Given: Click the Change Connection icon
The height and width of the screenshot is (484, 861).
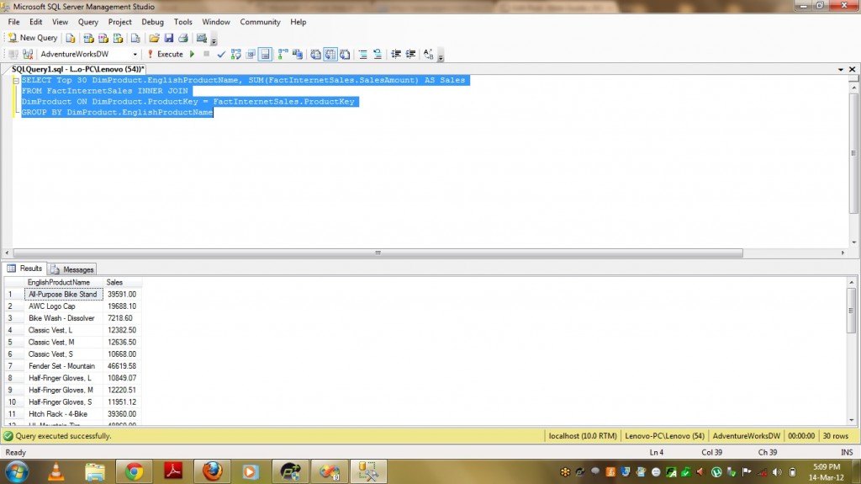Looking at the screenshot, I should [x=28, y=54].
